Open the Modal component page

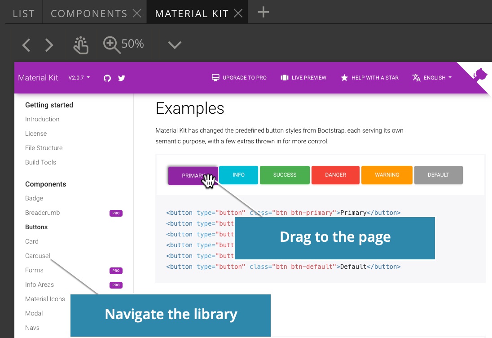coord(34,313)
